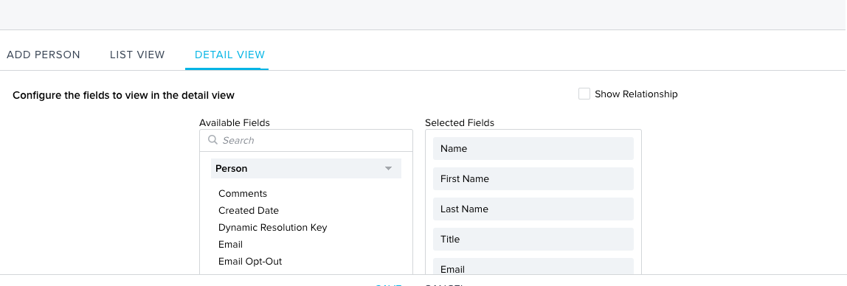Focus the Available Fields search box
Viewport: 847px width, 286px height.
click(x=306, y=140)
